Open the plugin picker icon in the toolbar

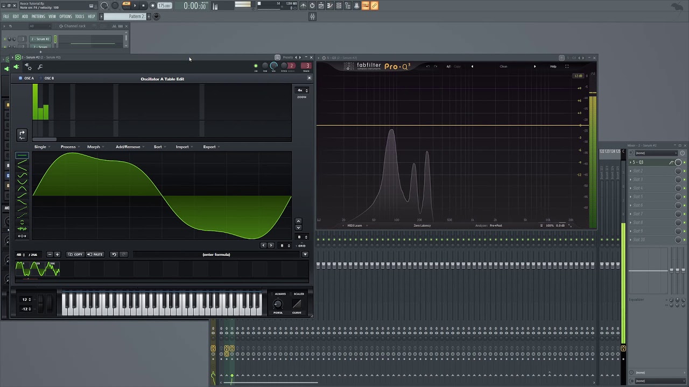point(356,6)
